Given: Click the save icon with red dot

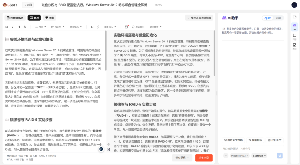Looking at the screenshot, I should [x=127, y=27].
